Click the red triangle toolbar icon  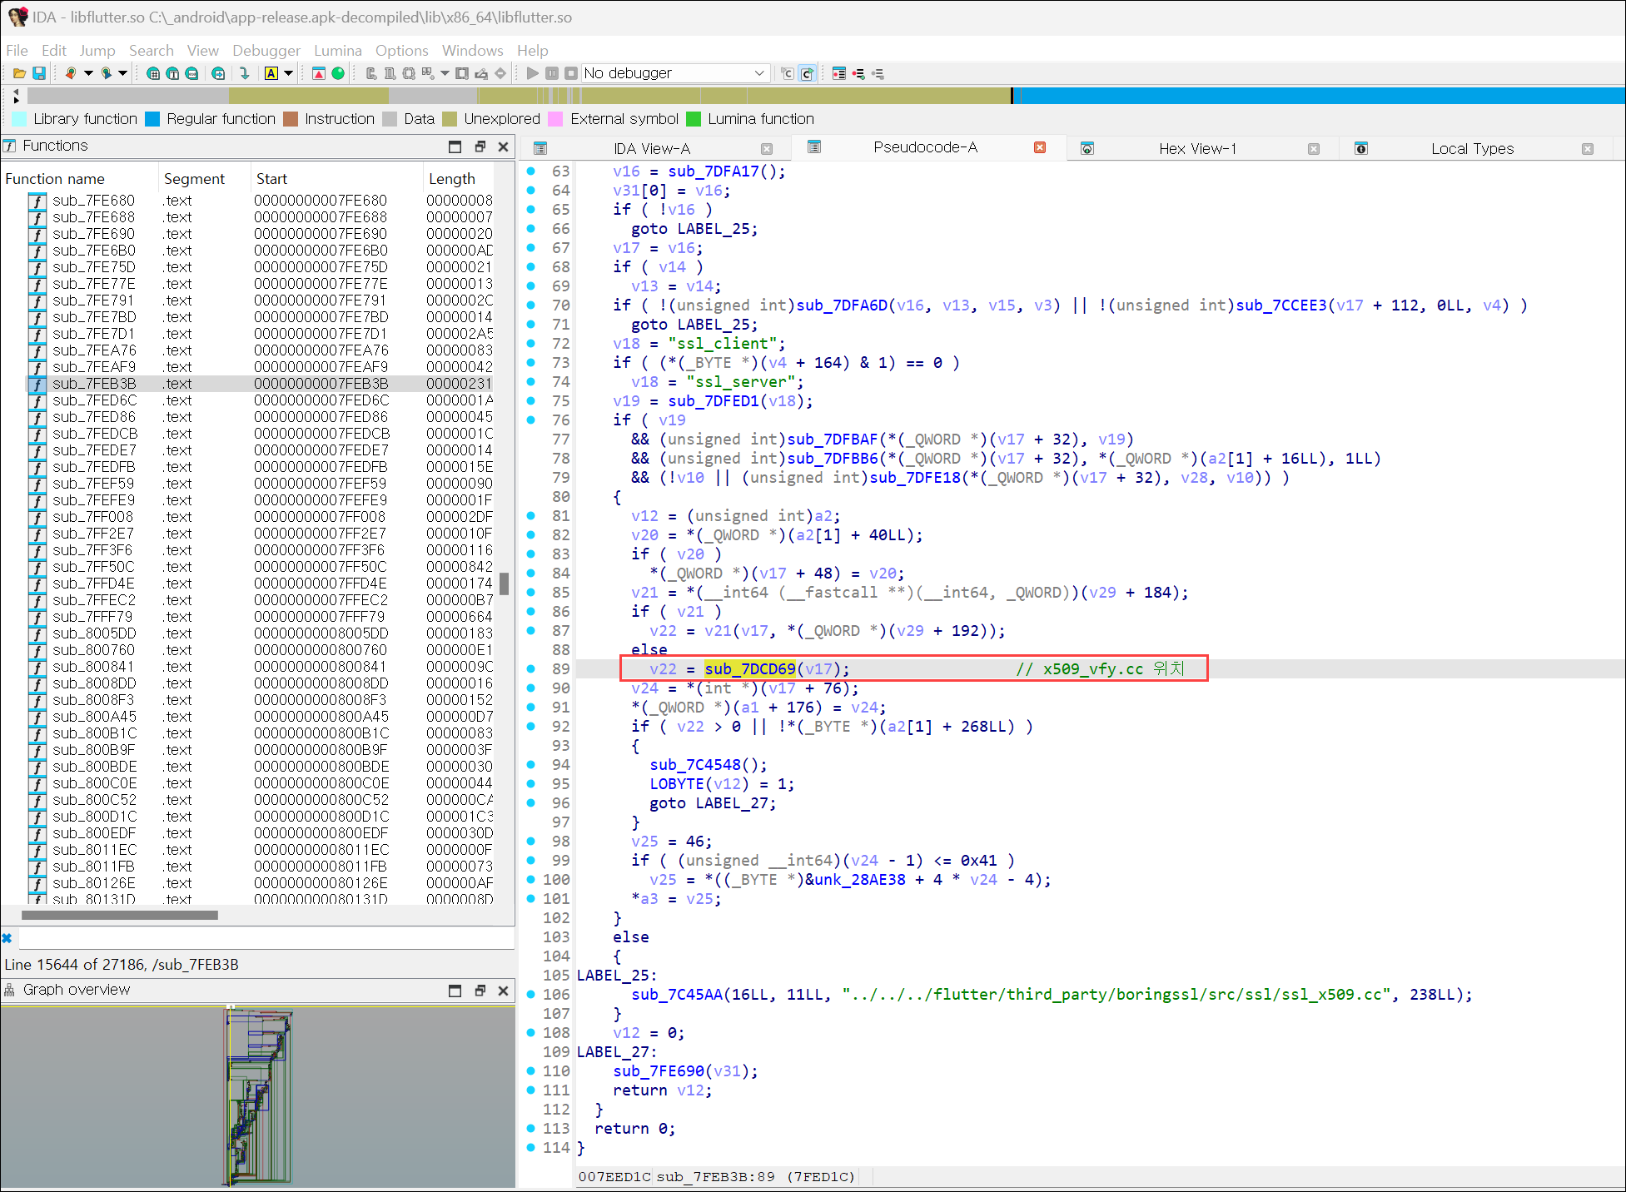coord(319,73)
